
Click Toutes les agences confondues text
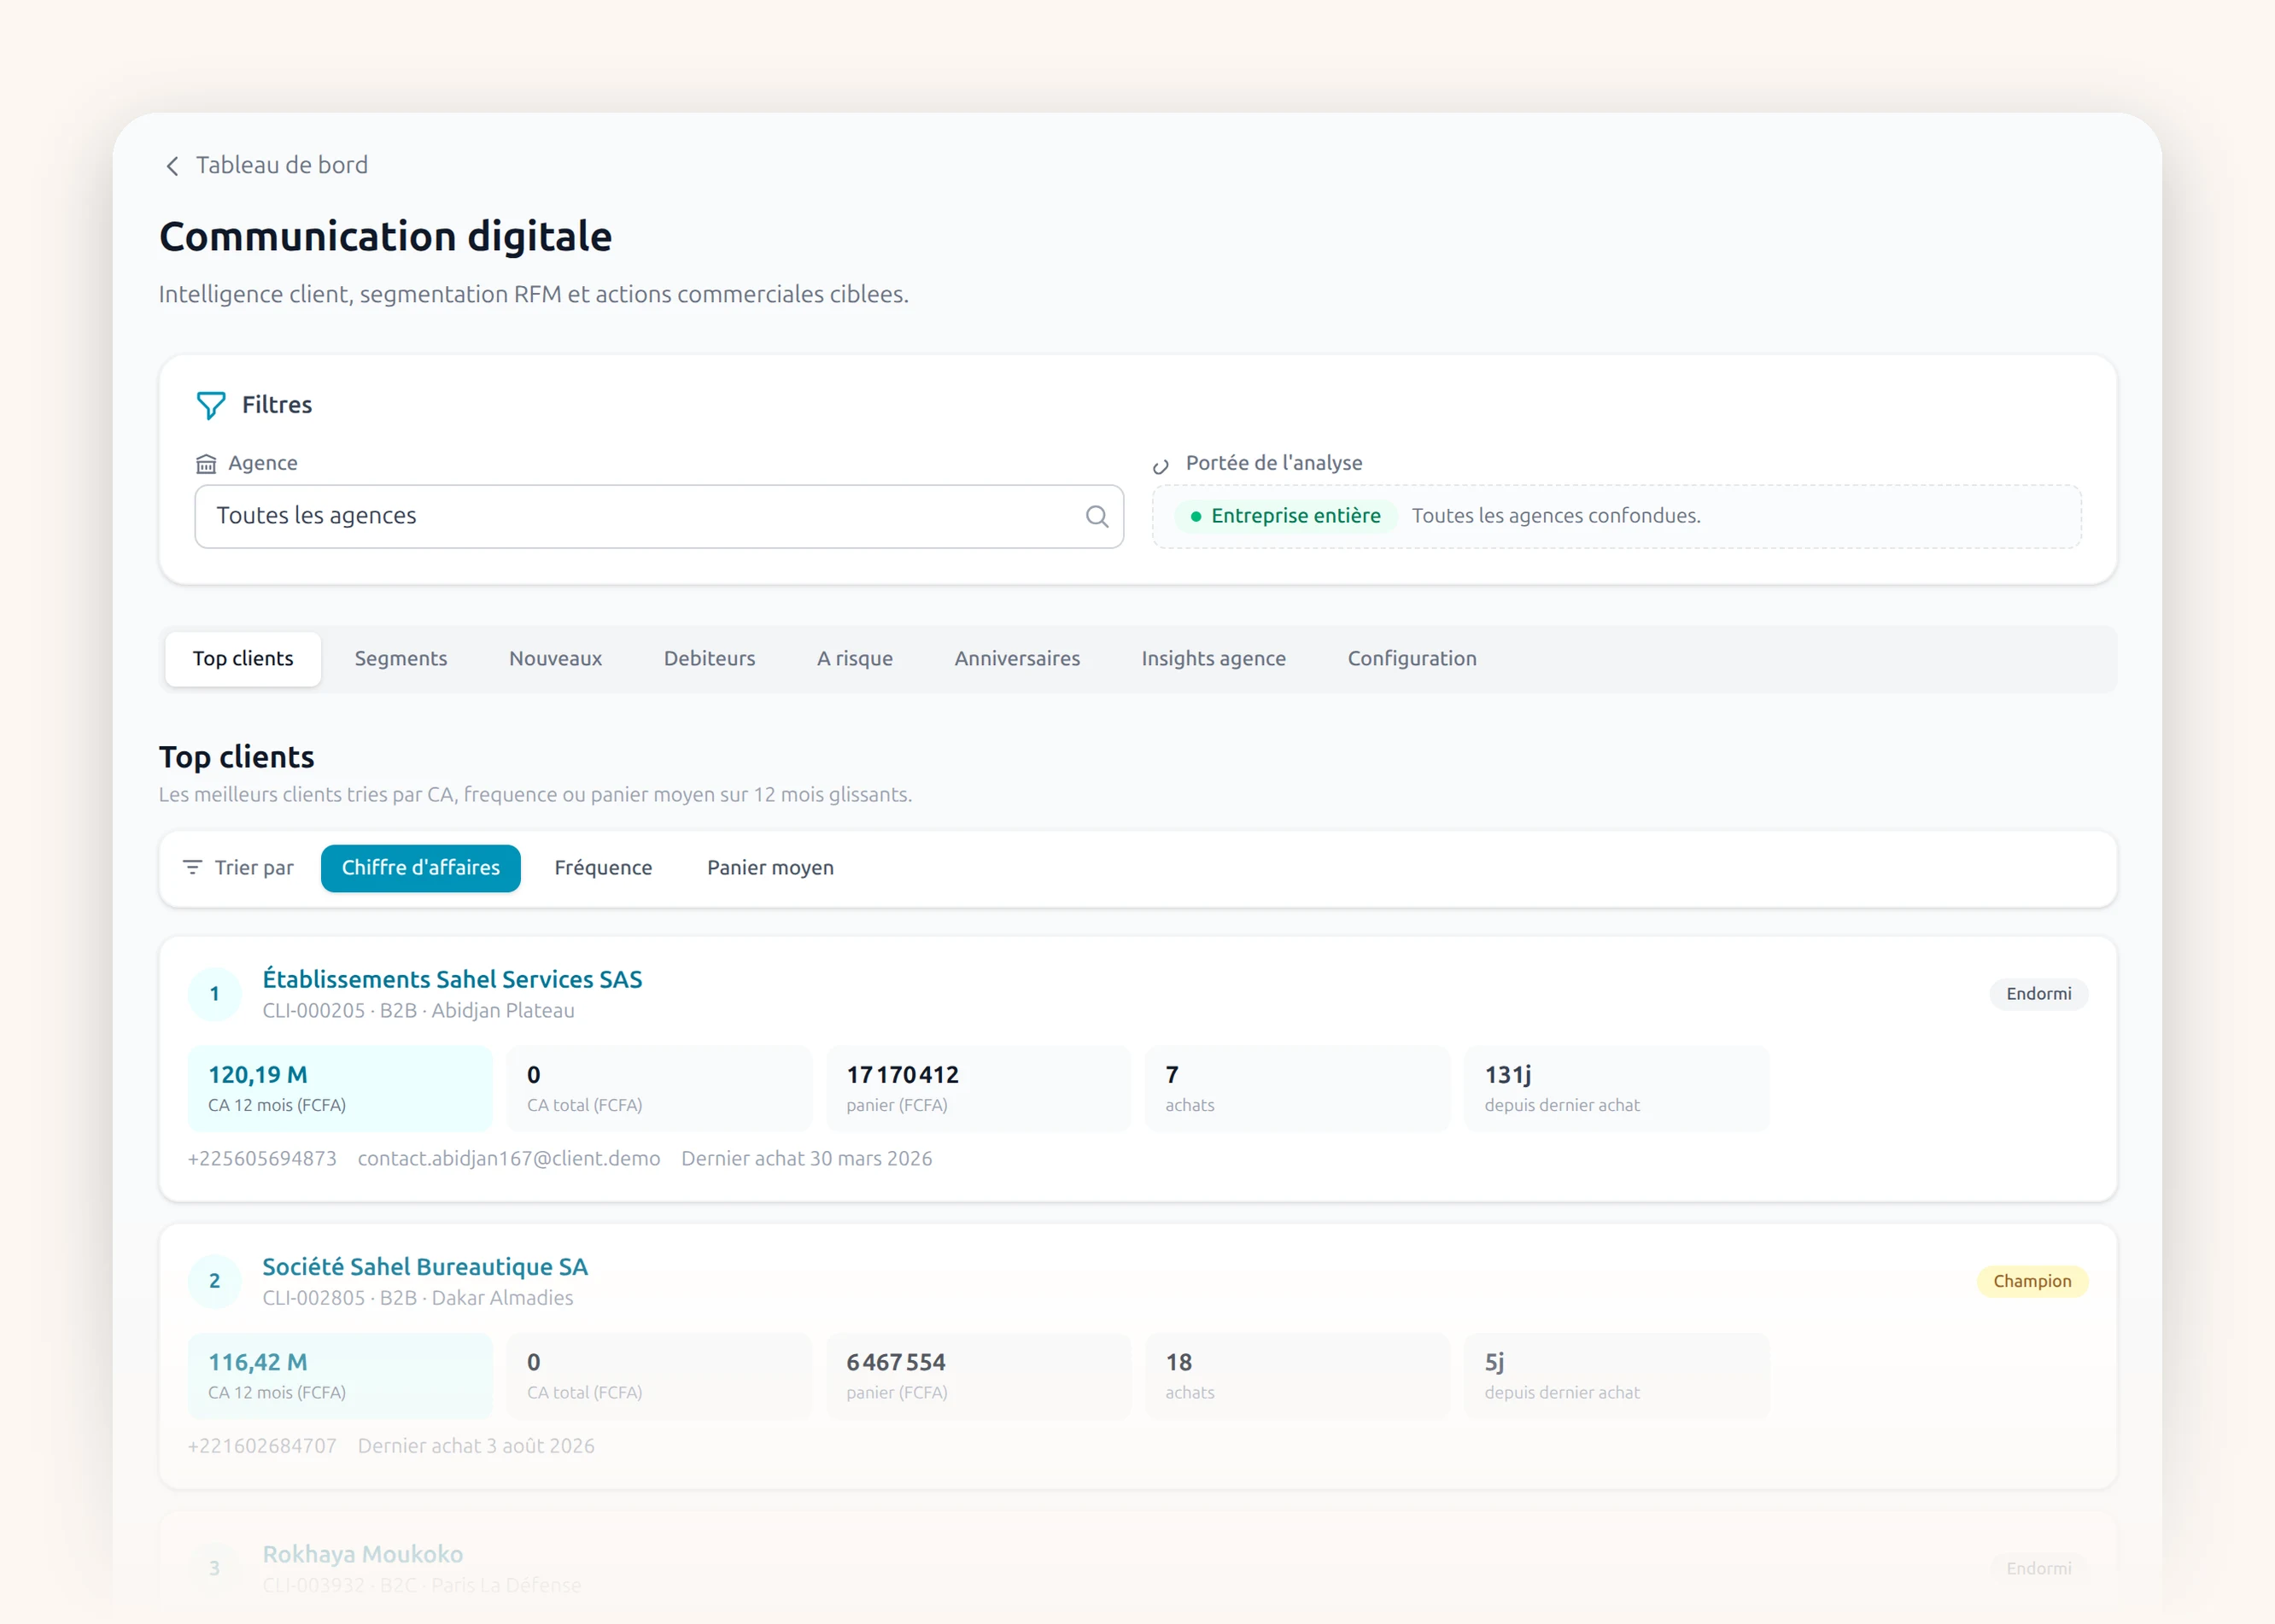coord(1556,516)
